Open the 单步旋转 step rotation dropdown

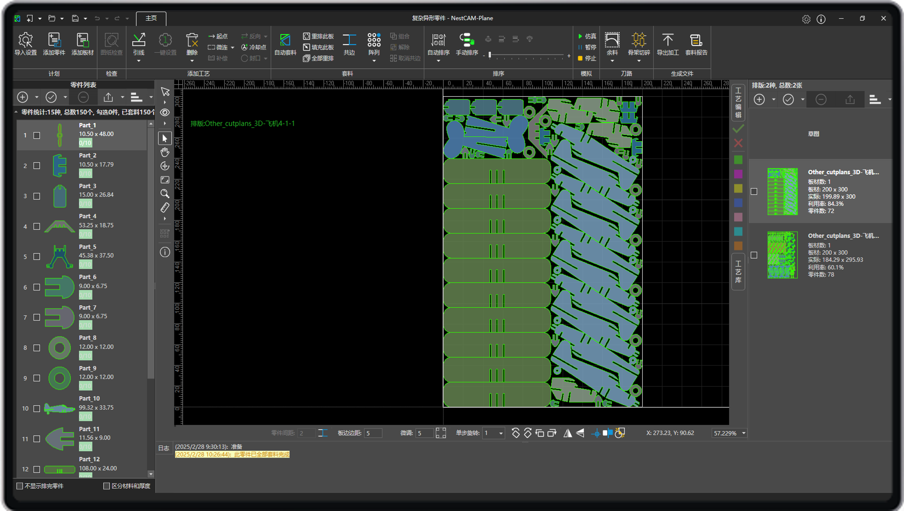[x=500, y=433]
